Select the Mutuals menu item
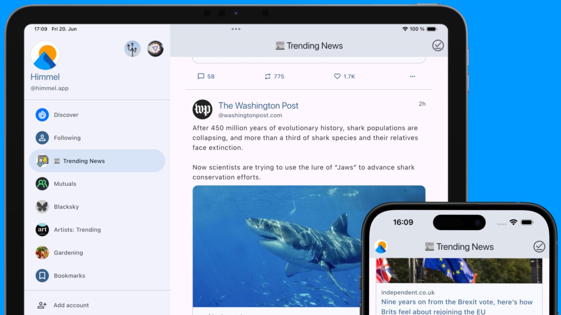This screenshot has height=315, width=561. point(97,184)
